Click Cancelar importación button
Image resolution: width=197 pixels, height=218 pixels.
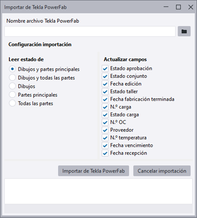pyautogui.click(x=162, y=171)
